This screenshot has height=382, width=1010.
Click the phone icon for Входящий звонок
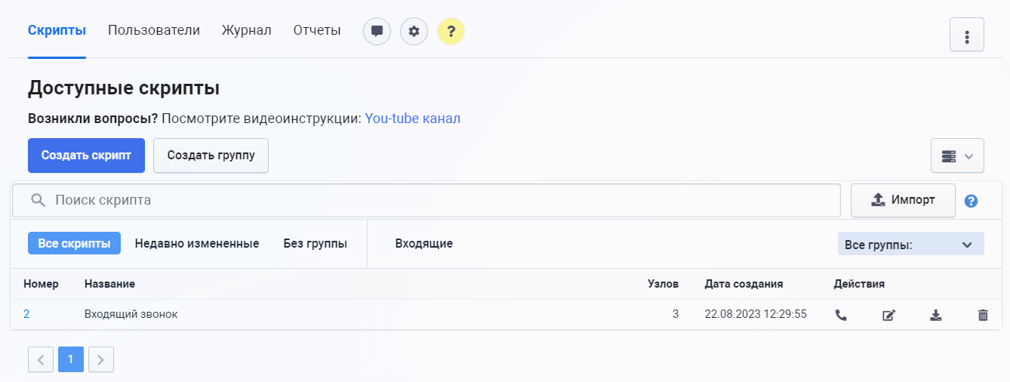click(x=841, y=316)
